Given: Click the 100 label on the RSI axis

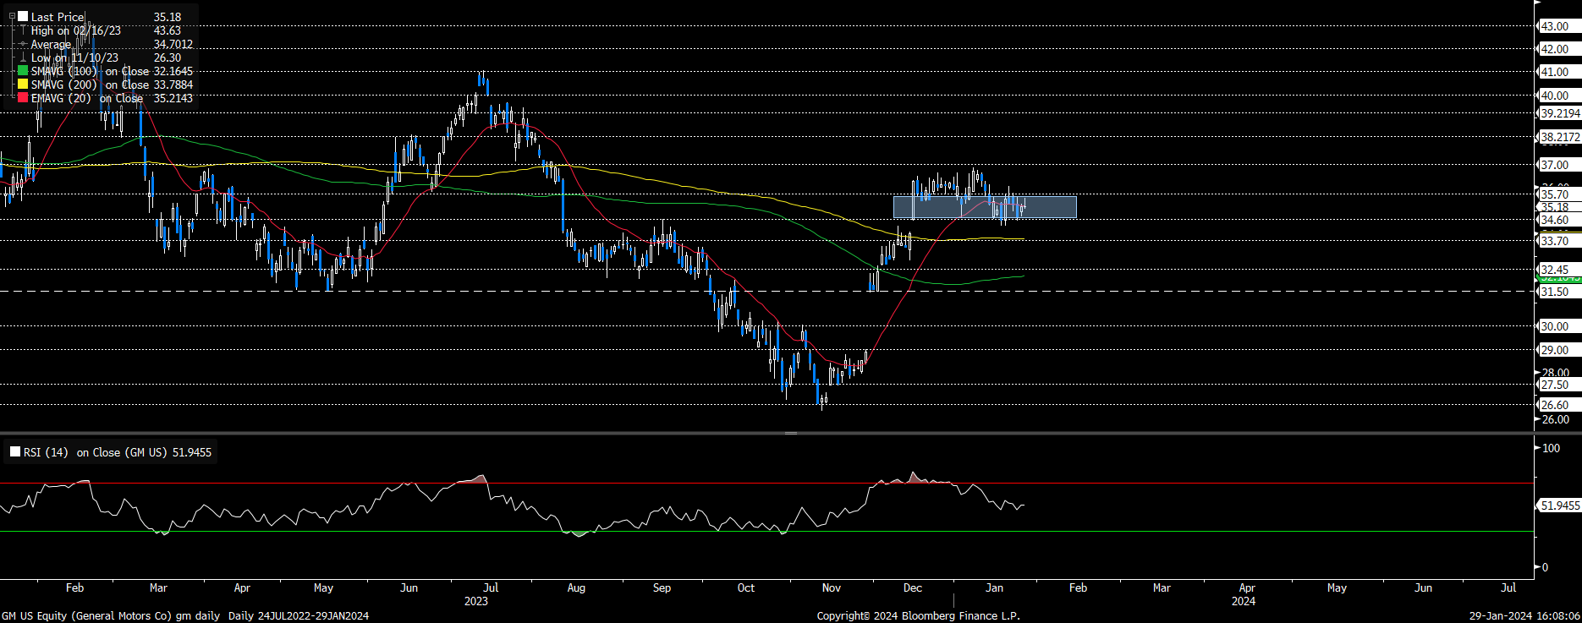Looking at the screenshot, I should point(1552,448).
